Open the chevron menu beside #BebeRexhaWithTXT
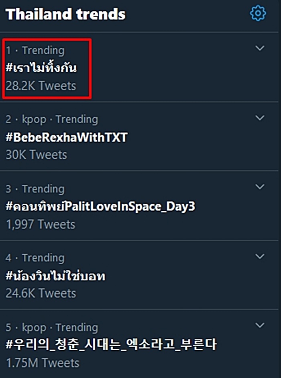The width and height of the screenshot is (281, 378). [260, 118]
